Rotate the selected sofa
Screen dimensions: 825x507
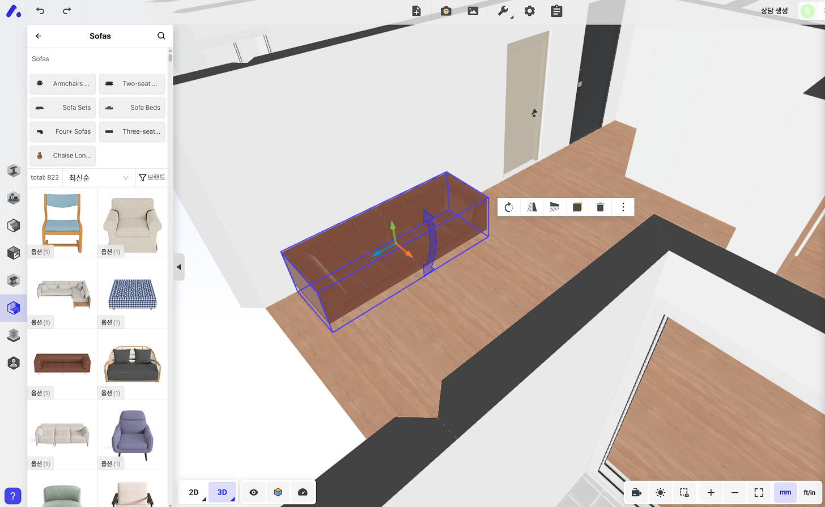(509, 207)
